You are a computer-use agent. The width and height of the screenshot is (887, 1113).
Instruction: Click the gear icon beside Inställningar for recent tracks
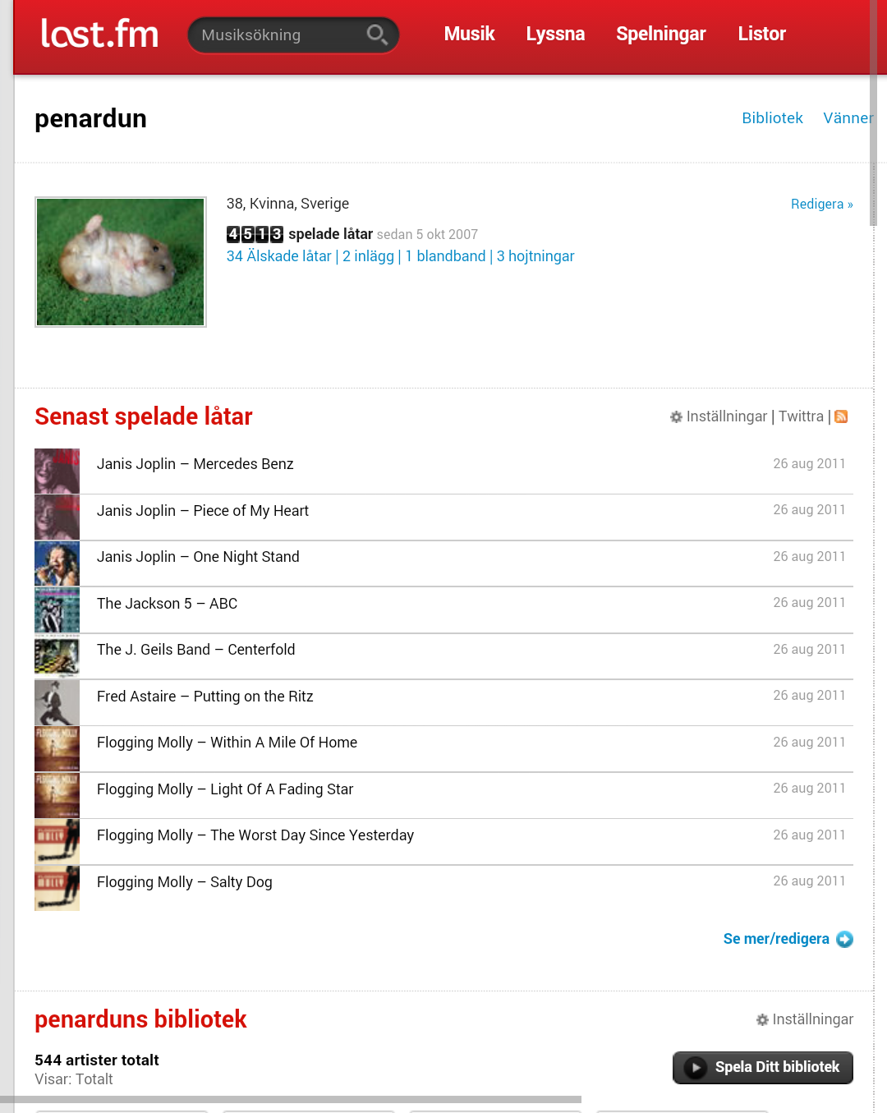(676, 417)
